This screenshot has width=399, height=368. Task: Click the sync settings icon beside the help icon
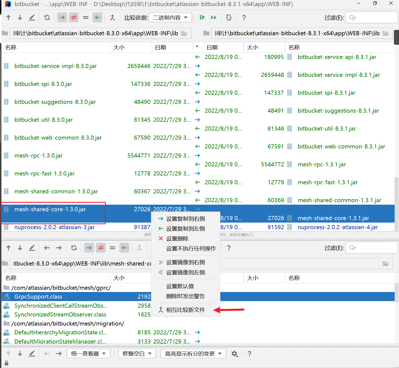pos(229,18)
